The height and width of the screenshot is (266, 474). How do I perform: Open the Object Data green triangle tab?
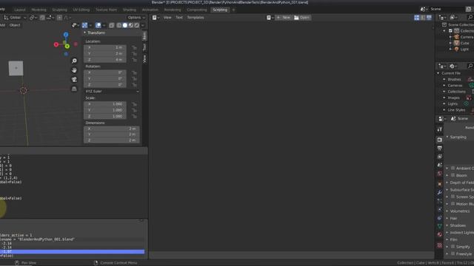(x=439, y=226)
